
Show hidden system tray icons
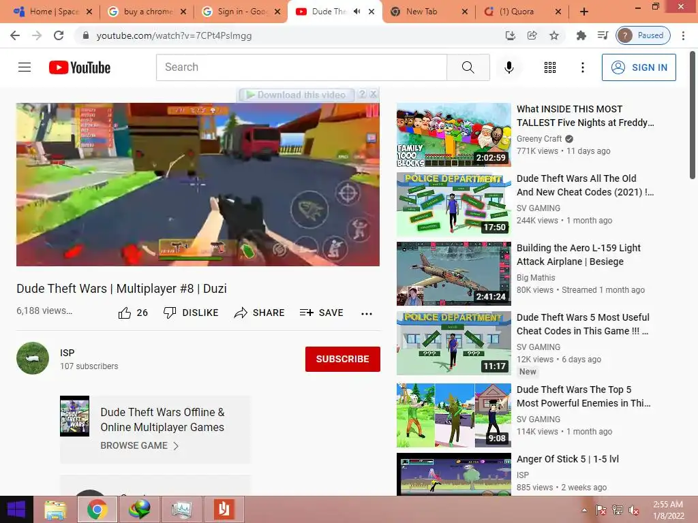coord(584,510)
